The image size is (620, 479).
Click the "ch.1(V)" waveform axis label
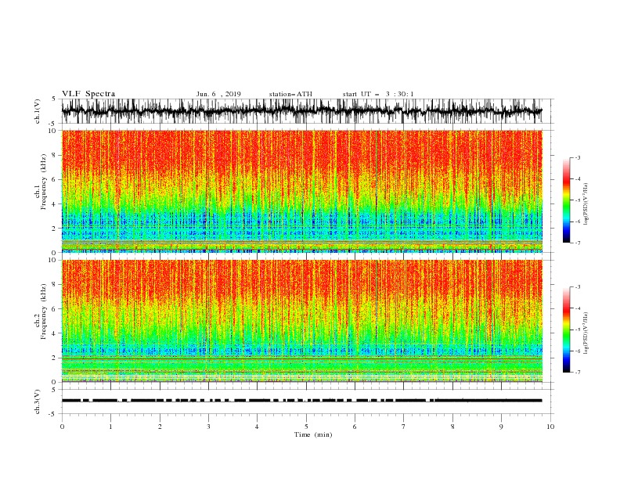click(x=38, y=111)
